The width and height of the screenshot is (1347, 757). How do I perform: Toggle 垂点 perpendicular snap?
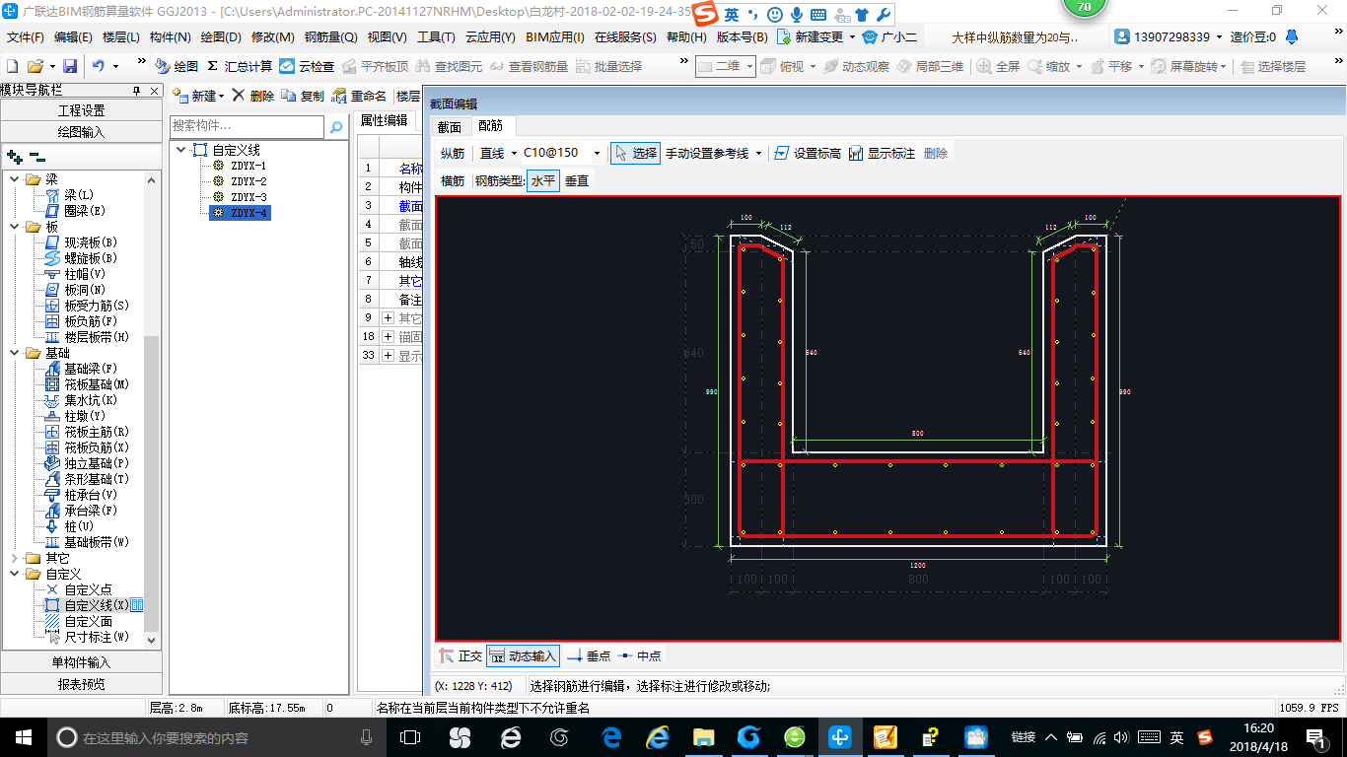click(x=589, y=655)
